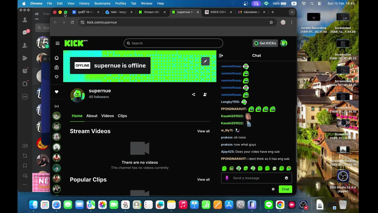Switch to the Videos tab
The image size is (378, 213).
click(x=107, y=116)
